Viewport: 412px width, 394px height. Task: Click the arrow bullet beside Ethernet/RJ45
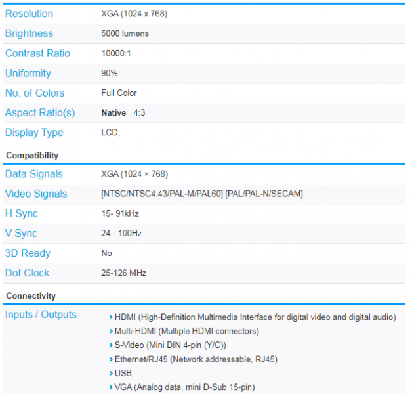coord(110,359)
